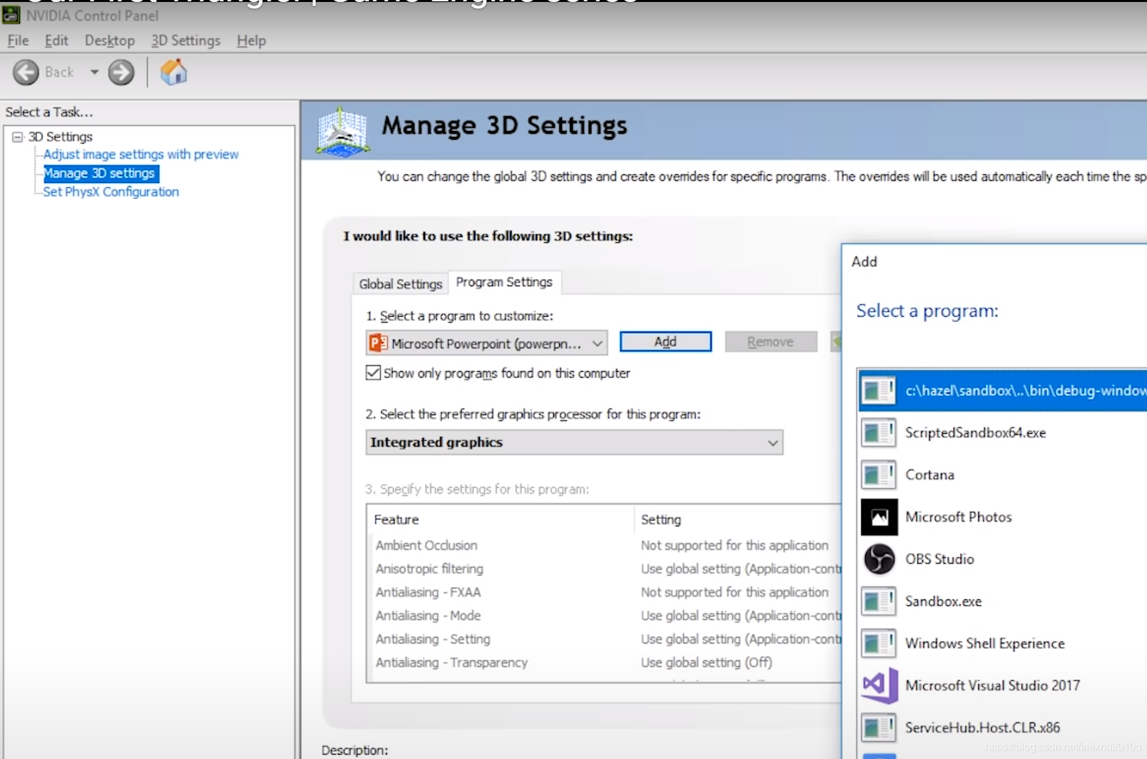This screenshot has width=1147, height=759.
Task: Click the Setting column header
Action: click(738, 520)
